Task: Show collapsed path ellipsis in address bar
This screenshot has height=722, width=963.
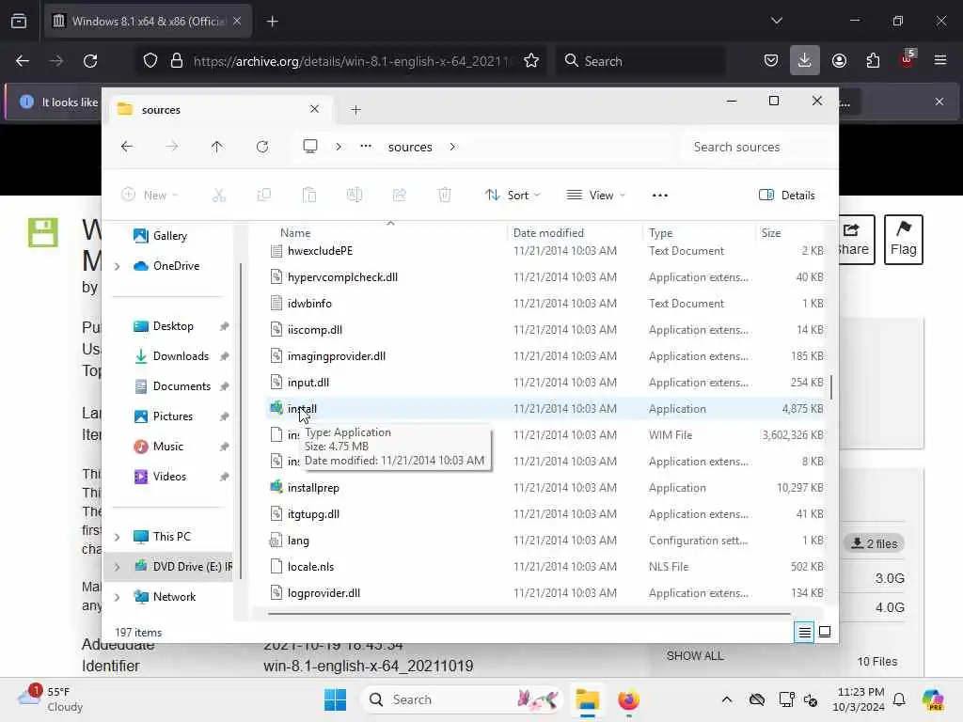Action: point(366,147)
